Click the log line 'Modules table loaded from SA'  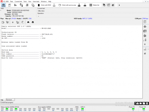[x=15, y=42]
